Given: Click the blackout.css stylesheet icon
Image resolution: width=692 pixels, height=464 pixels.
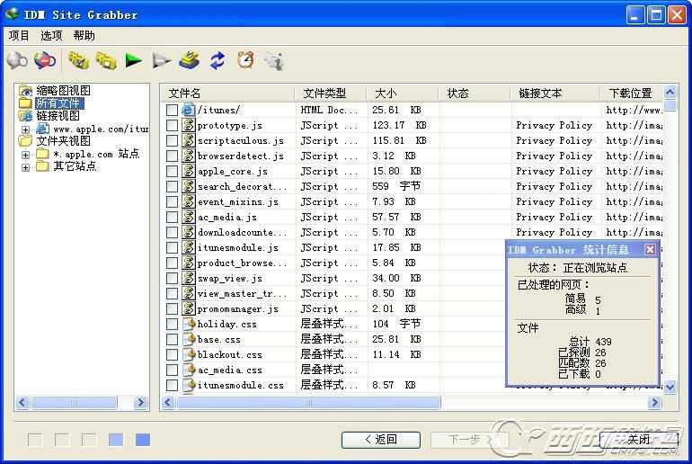Looking at the screenshot, I should tap(189, 354).
